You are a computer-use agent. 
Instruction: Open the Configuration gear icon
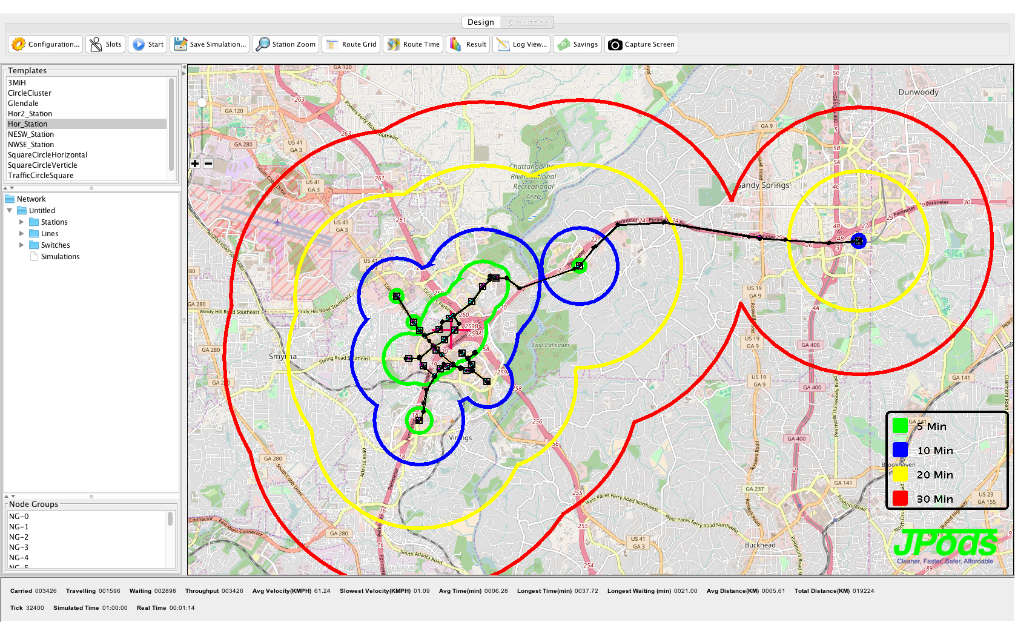19,44
